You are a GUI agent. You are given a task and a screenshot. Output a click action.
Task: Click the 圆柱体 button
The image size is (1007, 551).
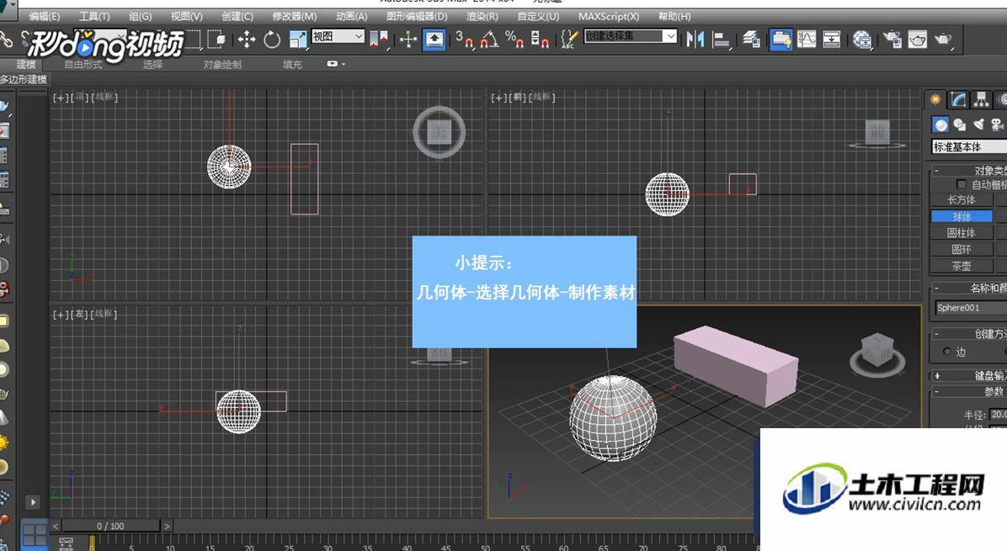962,233
